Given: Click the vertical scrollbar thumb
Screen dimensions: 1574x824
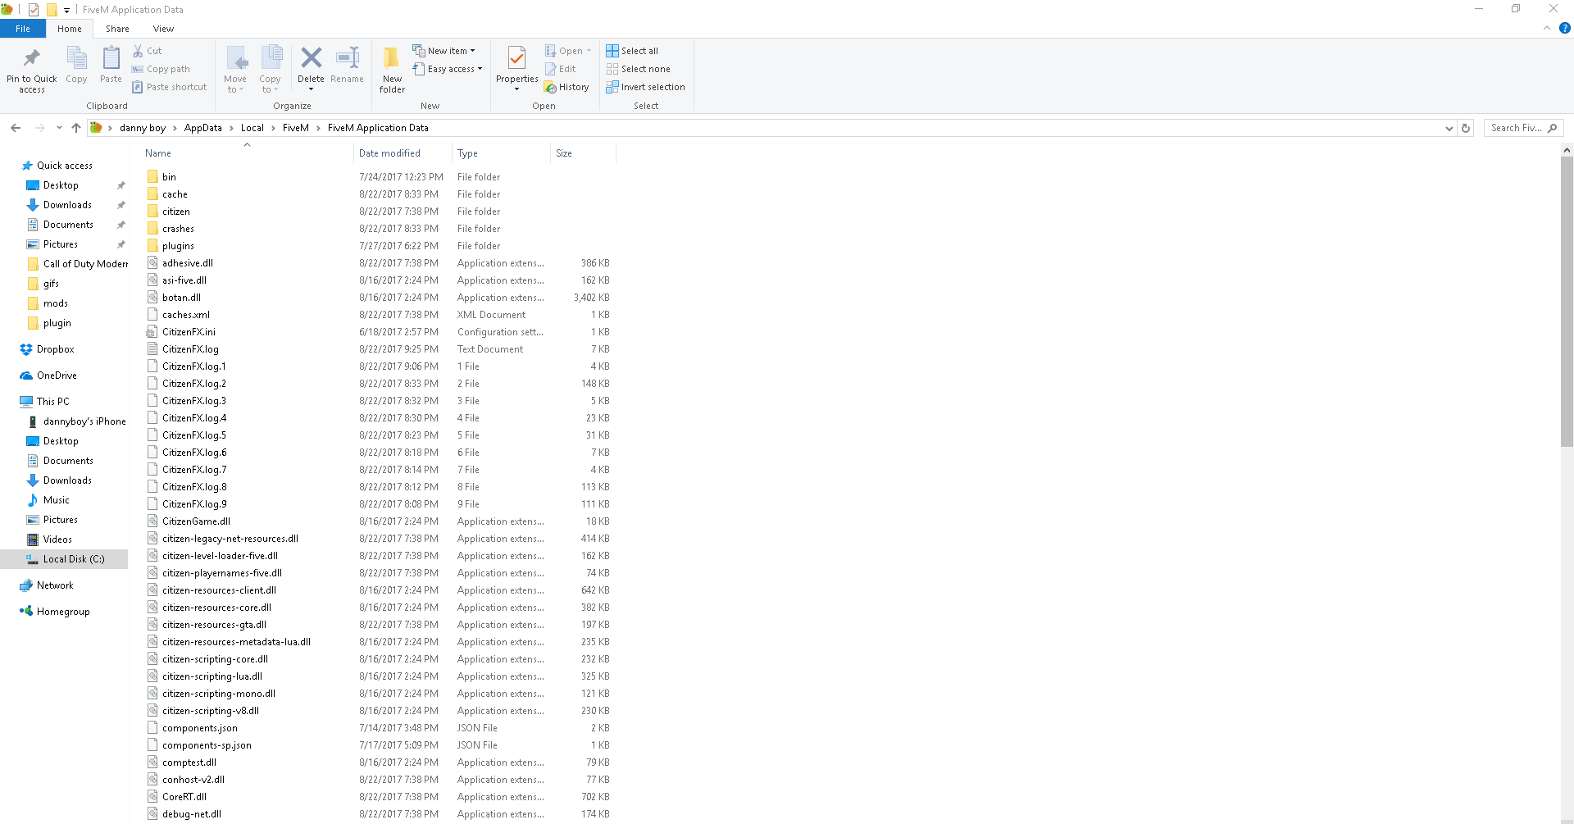Looking at the screenshot, I should 1567,301.
